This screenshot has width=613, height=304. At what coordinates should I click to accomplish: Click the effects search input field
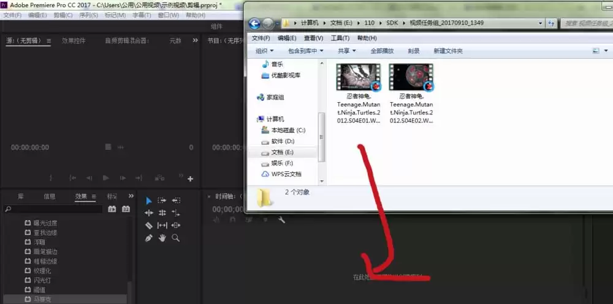[x=55, y=209]
